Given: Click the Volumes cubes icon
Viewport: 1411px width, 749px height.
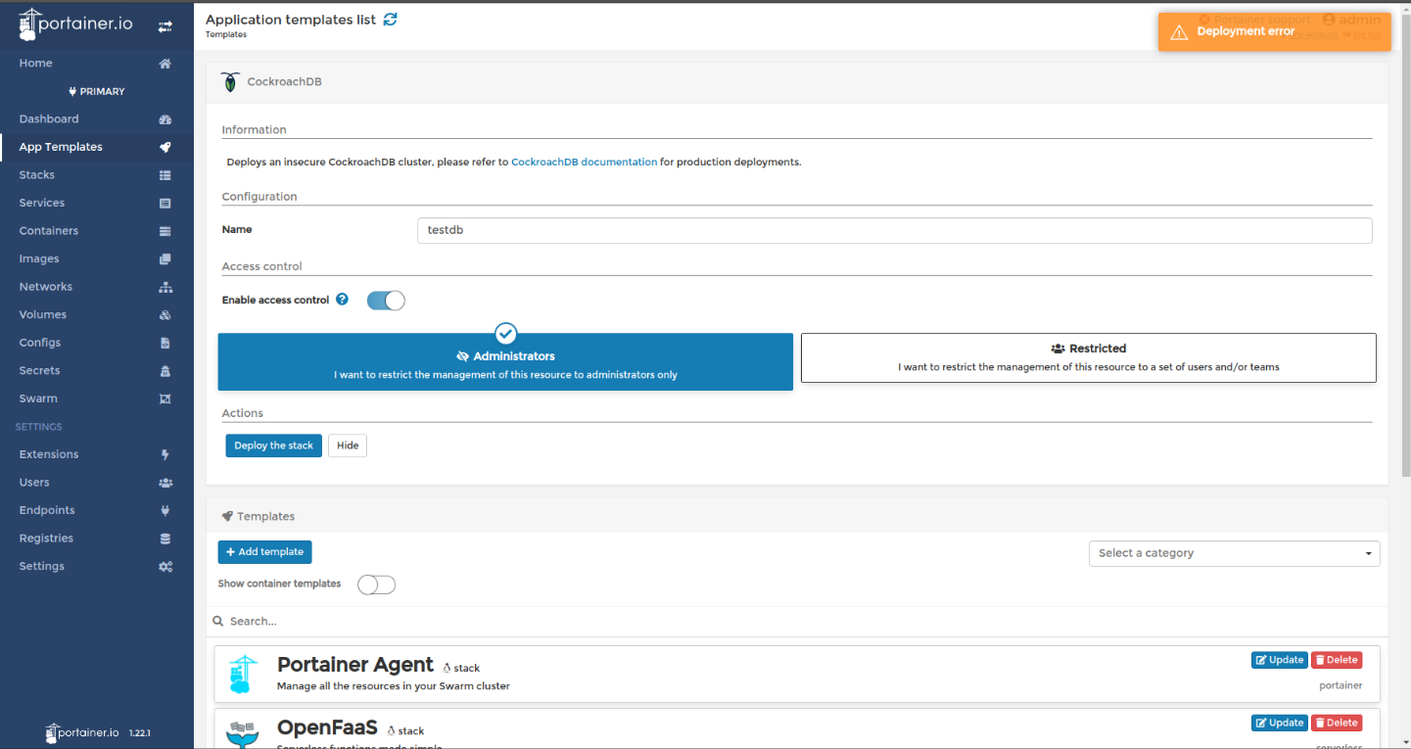Looking at the screenshot, I should (x=165, y=315).
